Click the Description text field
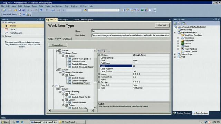The image size is (221, 124). (131, 35)
